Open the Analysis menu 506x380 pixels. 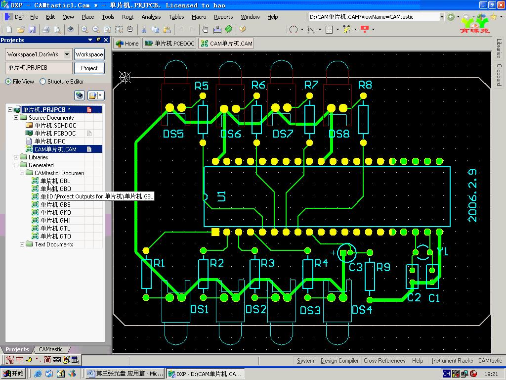[151, 17]
